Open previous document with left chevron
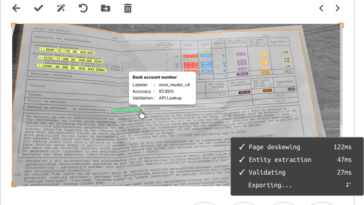Screen dimensions: 364x205 [321, 8]
